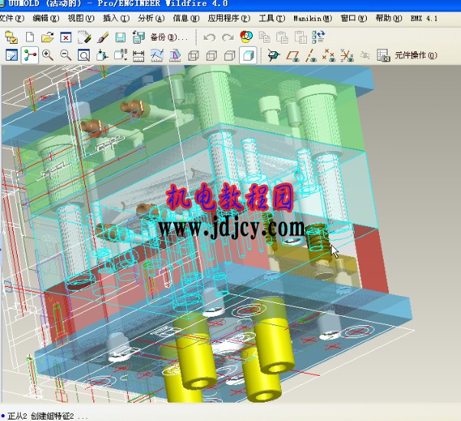Click the zoom in magnifier icon
The width and height of the screenshot is (461, 421).
tap(47, 55)
